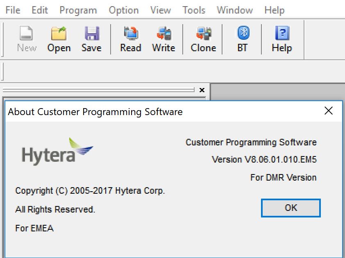The image size is (345, 258).
Task: Click the 'For EMEA' text
Action: click(34, 228)
